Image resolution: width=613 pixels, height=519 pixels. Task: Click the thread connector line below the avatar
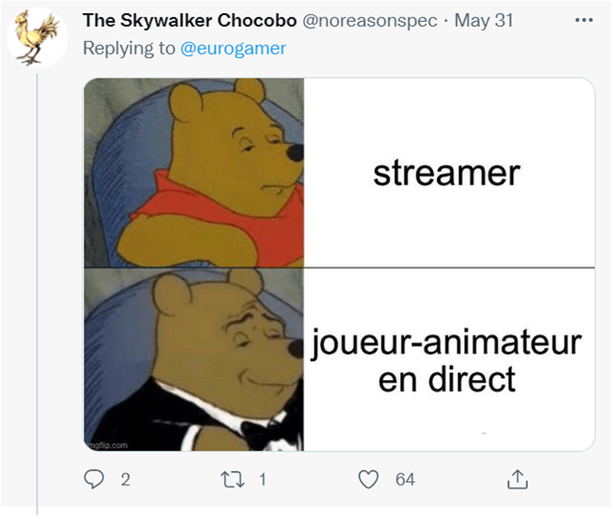point(37,293)
